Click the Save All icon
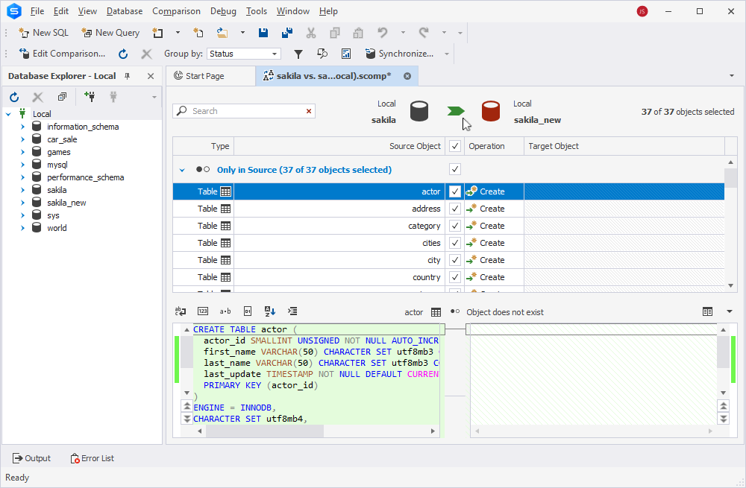Screen dimensions: 746x488 pyautogui.click(x=287, y=33)
